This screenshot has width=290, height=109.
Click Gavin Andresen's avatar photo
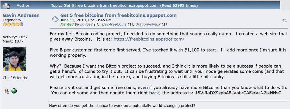pyautogui.click(x=14, y=59)
